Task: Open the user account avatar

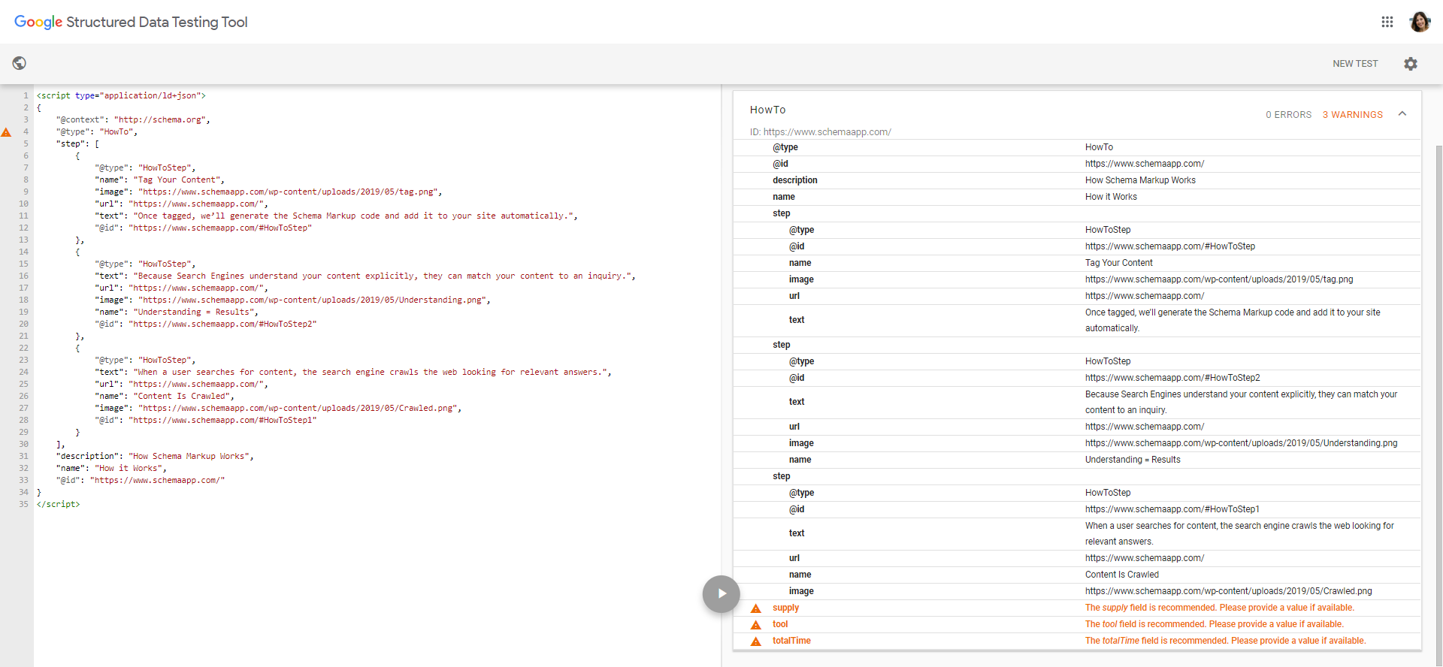Action: click(1420, 22)
